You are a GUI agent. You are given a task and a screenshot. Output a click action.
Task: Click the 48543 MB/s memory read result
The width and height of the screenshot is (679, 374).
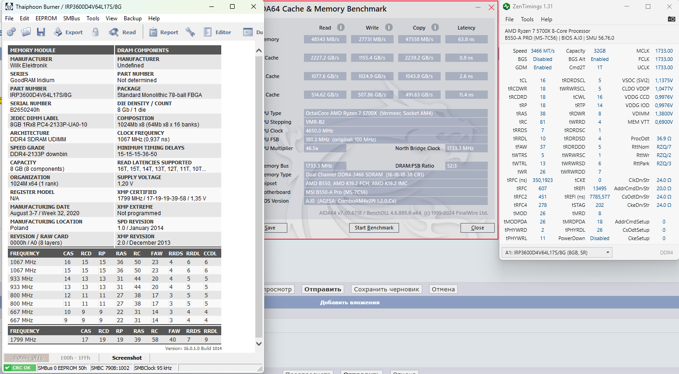[x=325, y=40]
